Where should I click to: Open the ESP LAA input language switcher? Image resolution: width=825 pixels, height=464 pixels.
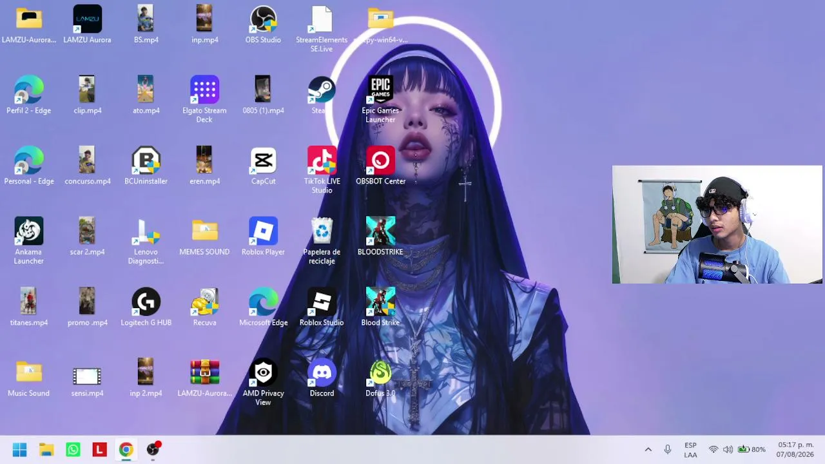pyautogui.click(x=690, y=450)
